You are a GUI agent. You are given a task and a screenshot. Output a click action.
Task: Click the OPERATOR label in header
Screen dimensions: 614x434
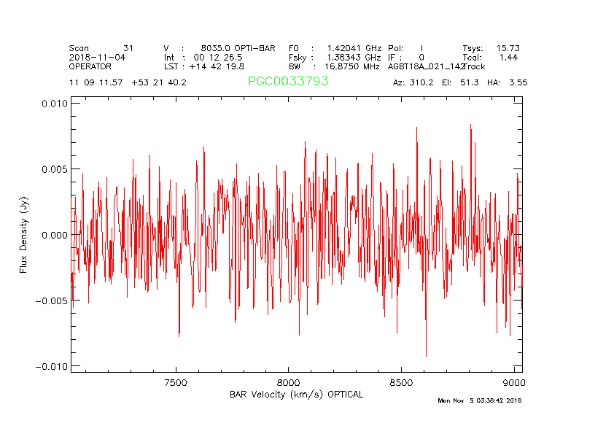(90, 66)
